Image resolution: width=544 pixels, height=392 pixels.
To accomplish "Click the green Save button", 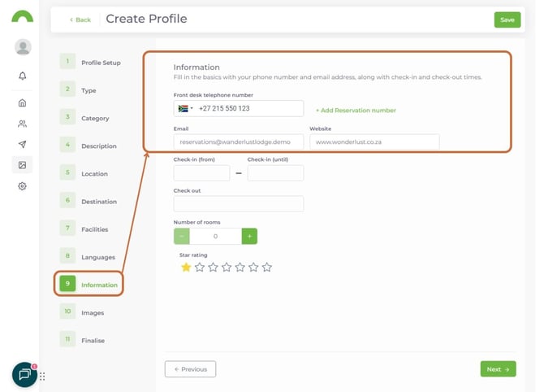I will click(507, 20).
